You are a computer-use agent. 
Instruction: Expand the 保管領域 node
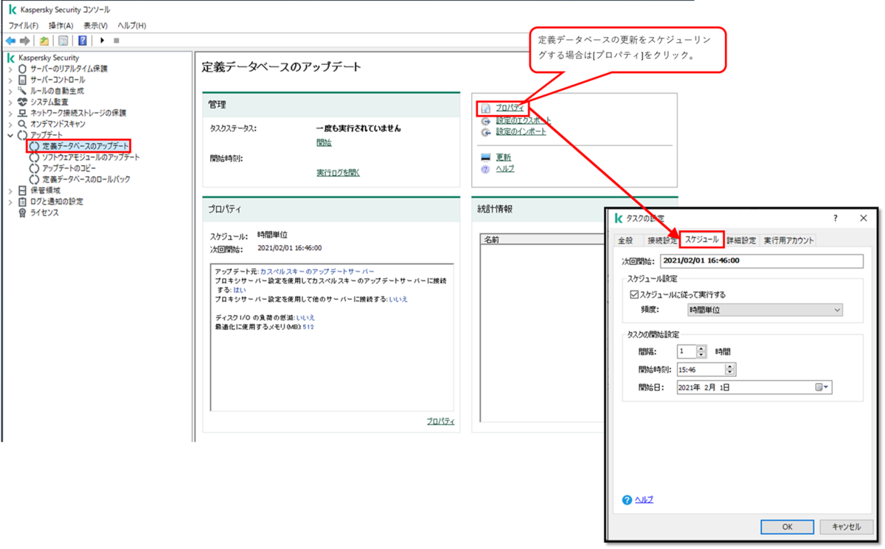tap(10, 190)
